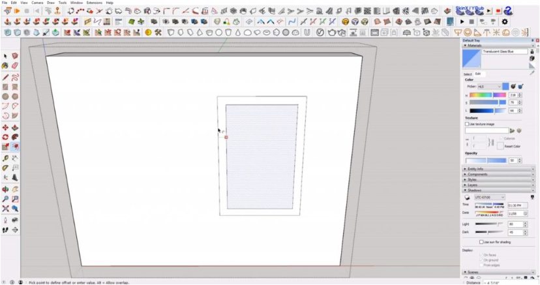Open the Camera menu

pos(37,3)
